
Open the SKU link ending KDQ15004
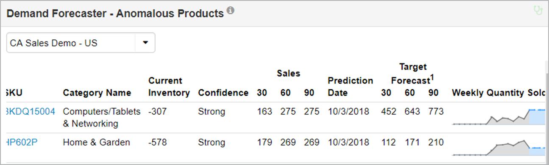pos(31,112)
